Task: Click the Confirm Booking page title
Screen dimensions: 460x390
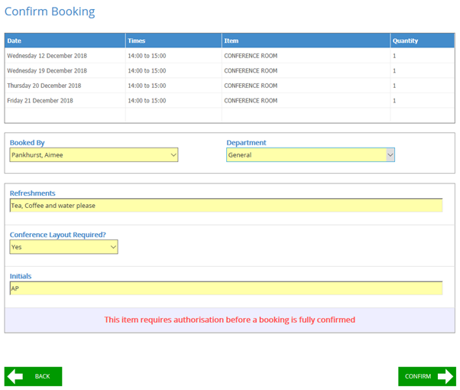Action: tap(50, 11)
